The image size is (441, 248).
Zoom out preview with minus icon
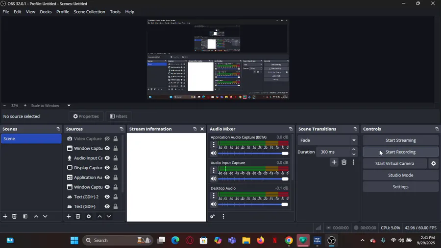(x=4, y=106)
